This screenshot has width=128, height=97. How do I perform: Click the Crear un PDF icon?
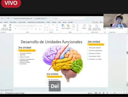90,27
